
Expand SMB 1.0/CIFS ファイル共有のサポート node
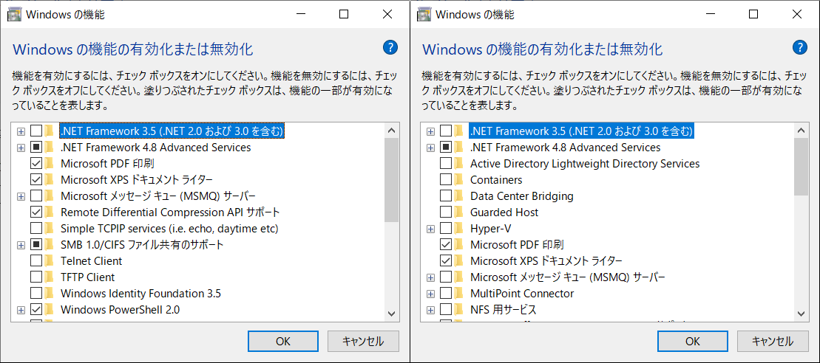point(21,245)
